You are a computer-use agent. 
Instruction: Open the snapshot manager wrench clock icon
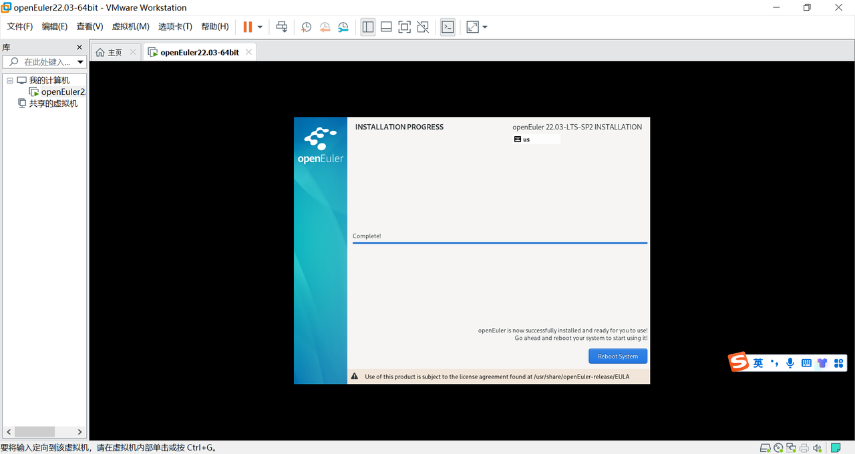pos(343,27)
